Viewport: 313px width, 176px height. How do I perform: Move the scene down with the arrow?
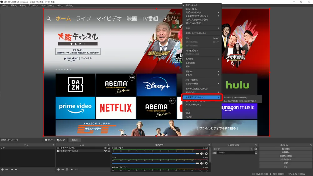pyautogui.click(x=16, y=169)
